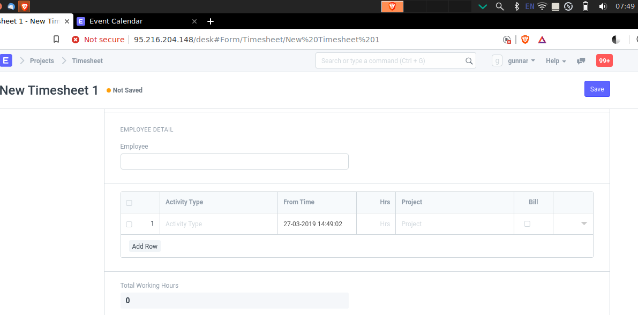Click the search magnifier icon in command bar
The height and width of the screenshot is (315, 638).
469,61
